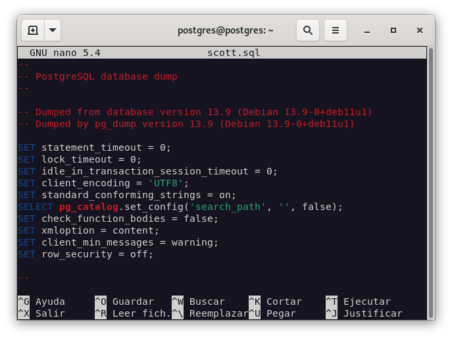
Task: Click the ^O Guardar shortcut
Action: coord(124,301)
